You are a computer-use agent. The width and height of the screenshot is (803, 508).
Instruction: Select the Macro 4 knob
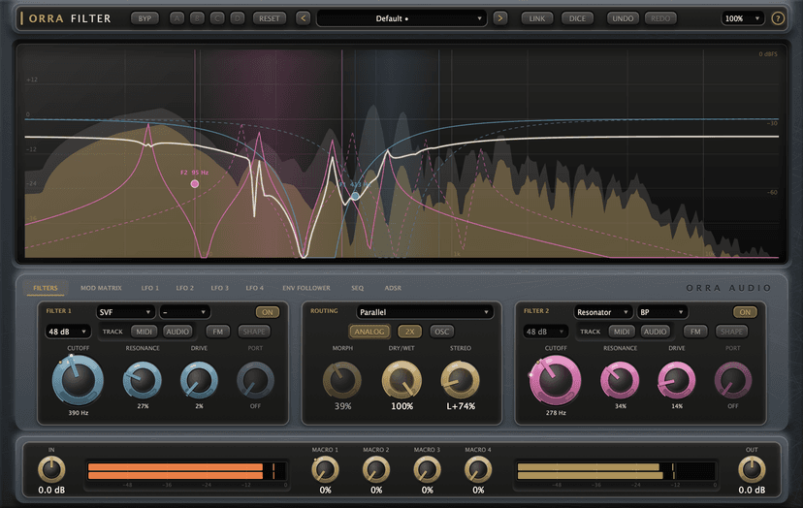tap(478, 469)
